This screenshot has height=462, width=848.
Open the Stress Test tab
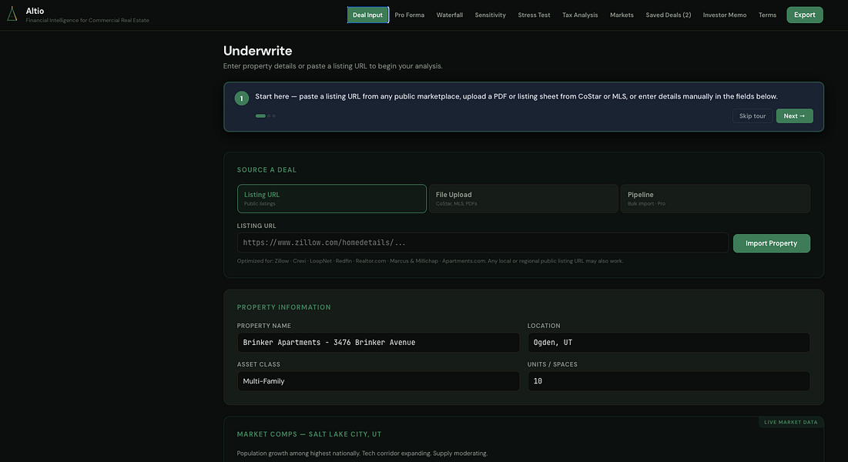(534, 15)
